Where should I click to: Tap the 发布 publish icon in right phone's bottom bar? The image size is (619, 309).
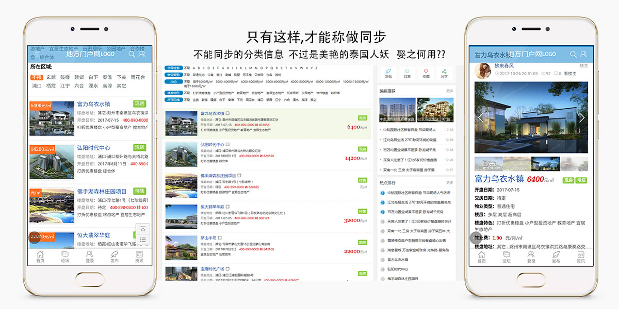[x=556, y=256]
